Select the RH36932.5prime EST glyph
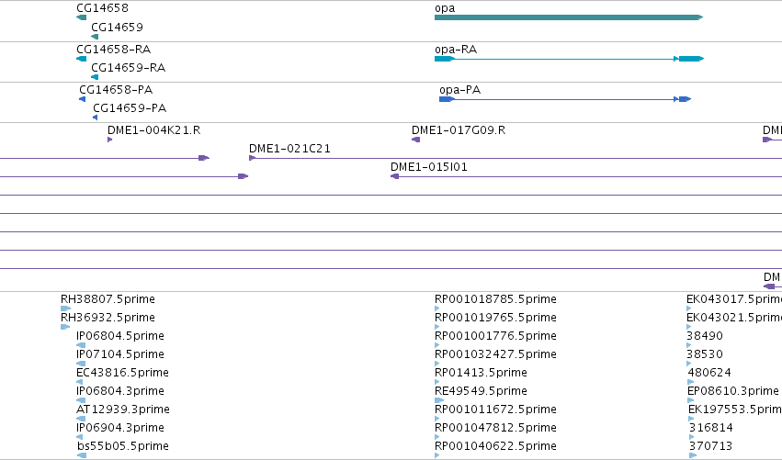Viewport: 782px width, 460px height. (65, 327)
